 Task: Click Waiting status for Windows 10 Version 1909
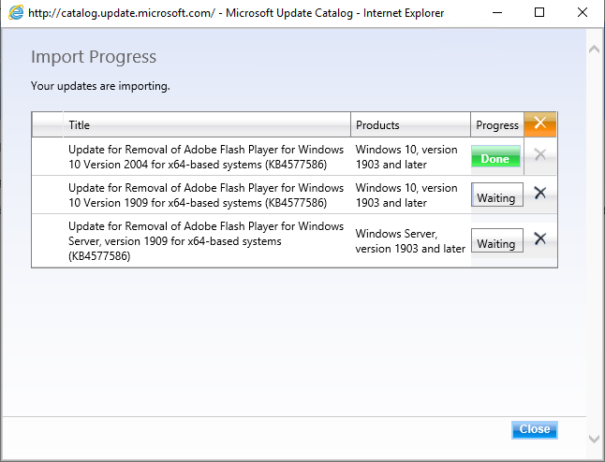tap(497, 195)
